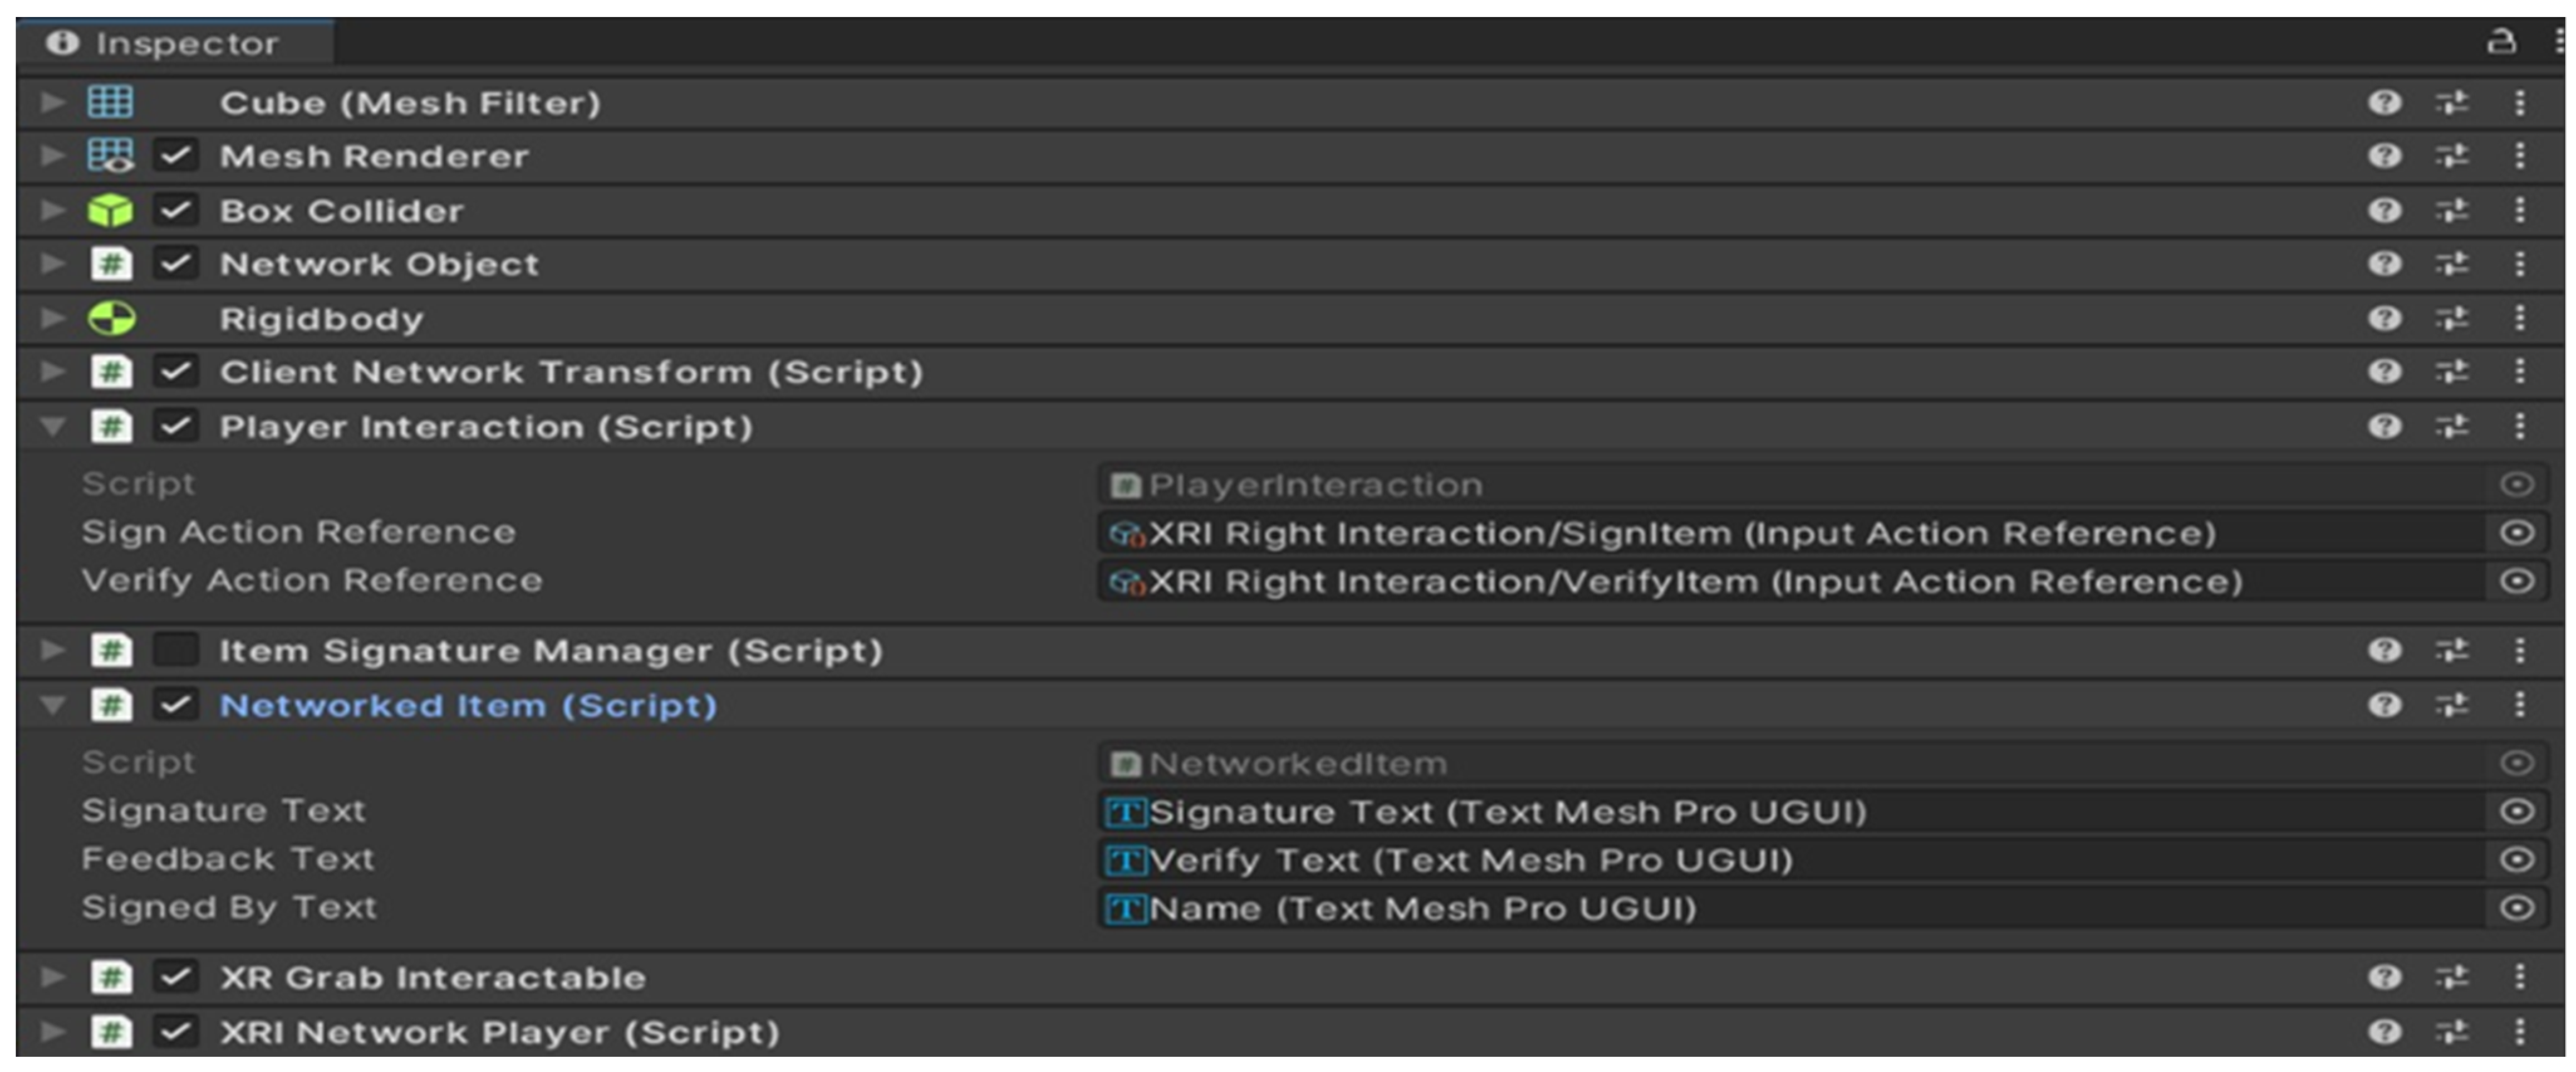
Task: Expand the Rigidbody component foldout
Action: (x=52, y=318)
